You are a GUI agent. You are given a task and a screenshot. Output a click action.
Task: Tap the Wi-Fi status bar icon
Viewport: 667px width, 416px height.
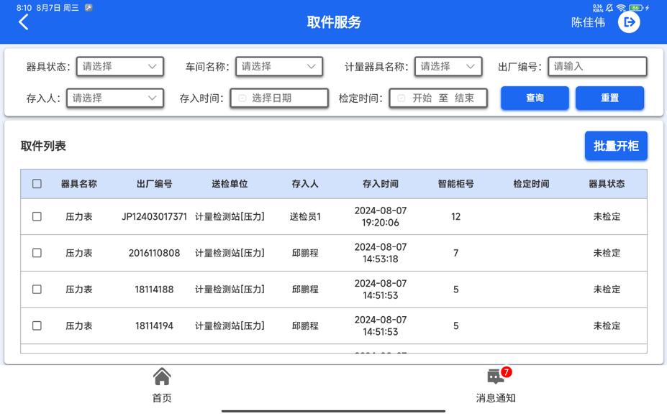point(620,8)
